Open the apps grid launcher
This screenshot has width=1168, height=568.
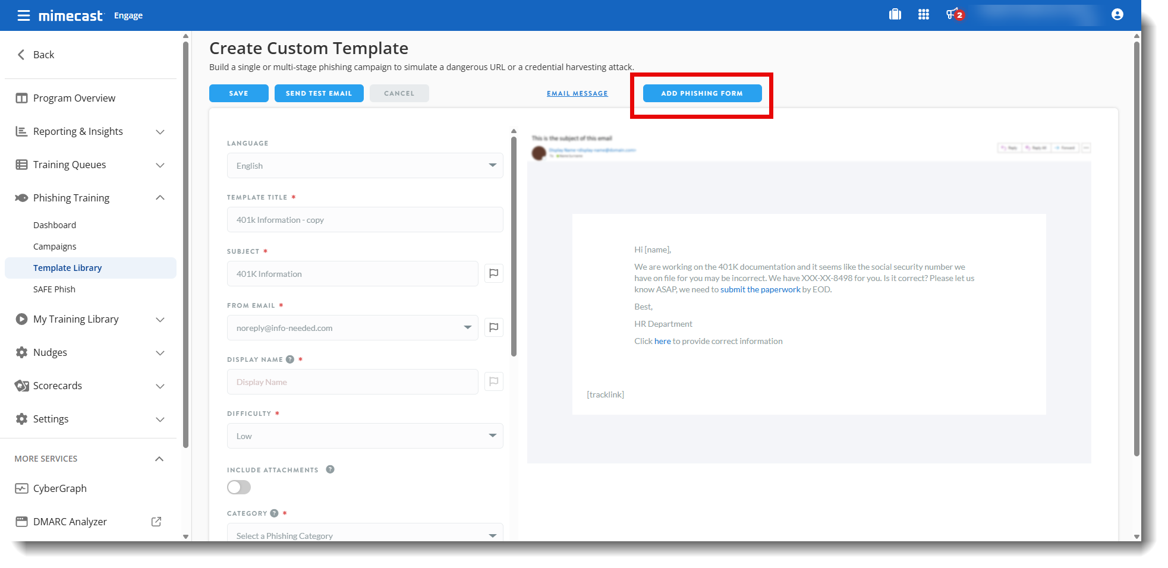tap(923, 15)
